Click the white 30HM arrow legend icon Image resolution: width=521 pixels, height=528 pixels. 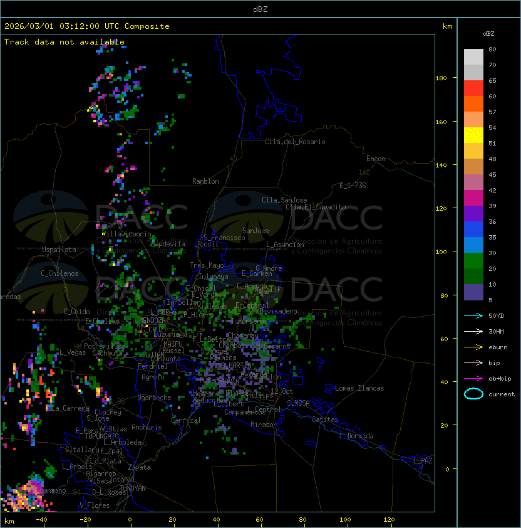tap(473, 331)
